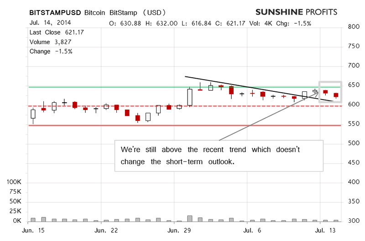
Task: Click the 75K volume axis label
Action: 16,191
